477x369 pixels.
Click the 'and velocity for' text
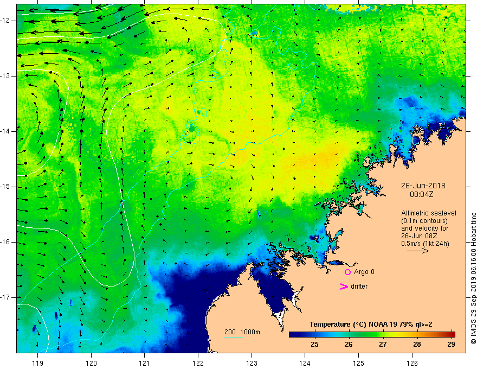tap(424, 228)
